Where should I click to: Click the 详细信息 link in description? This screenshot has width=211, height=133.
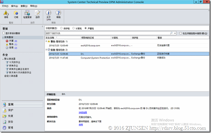click(83, 113)
